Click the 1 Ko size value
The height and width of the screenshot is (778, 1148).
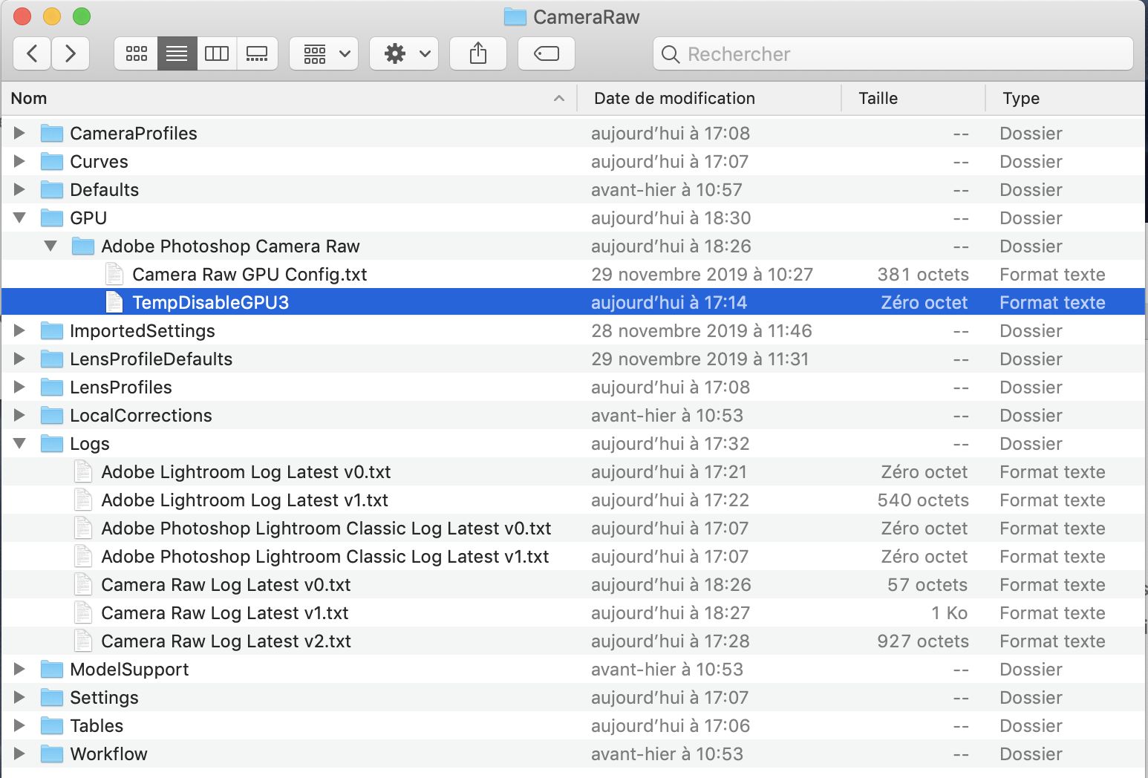pyautogui.click(x=950, y=612)
